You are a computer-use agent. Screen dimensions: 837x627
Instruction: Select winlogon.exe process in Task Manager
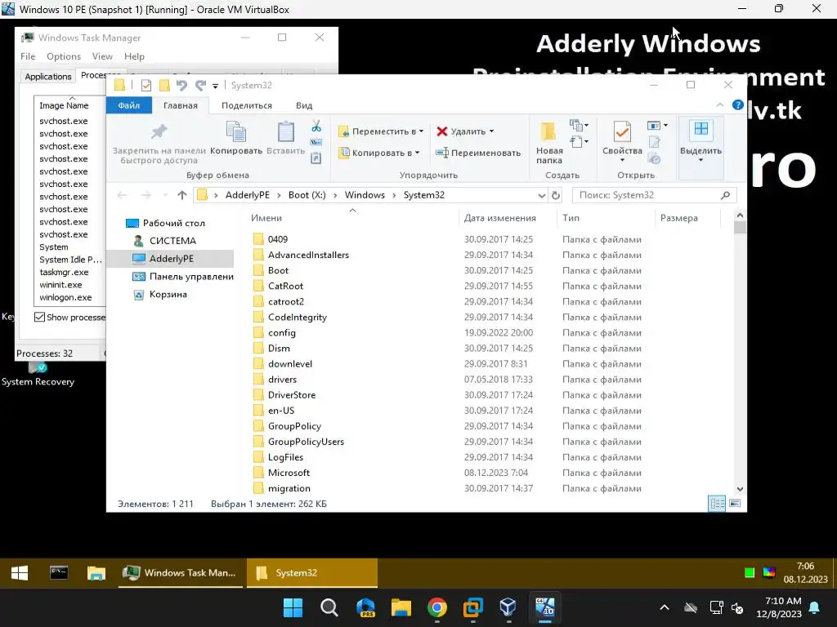tap(65, 297)
